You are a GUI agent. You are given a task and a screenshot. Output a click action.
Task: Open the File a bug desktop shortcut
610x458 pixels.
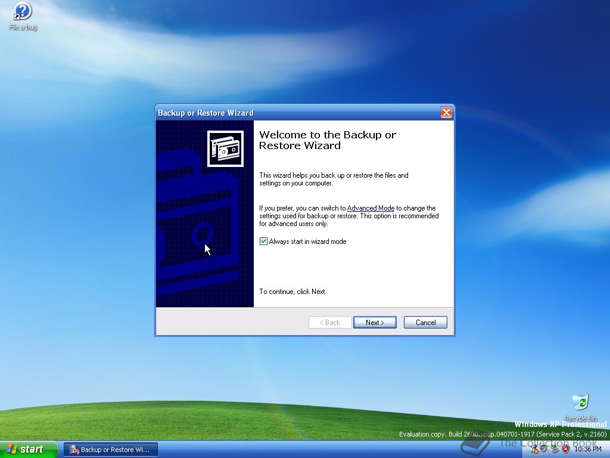tap(23, 16)
